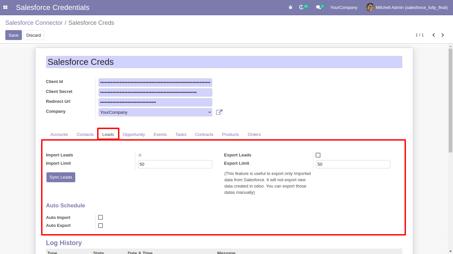Click the debug bug icon
Screen dimensions: 453x254
click(x=291, y=7)
